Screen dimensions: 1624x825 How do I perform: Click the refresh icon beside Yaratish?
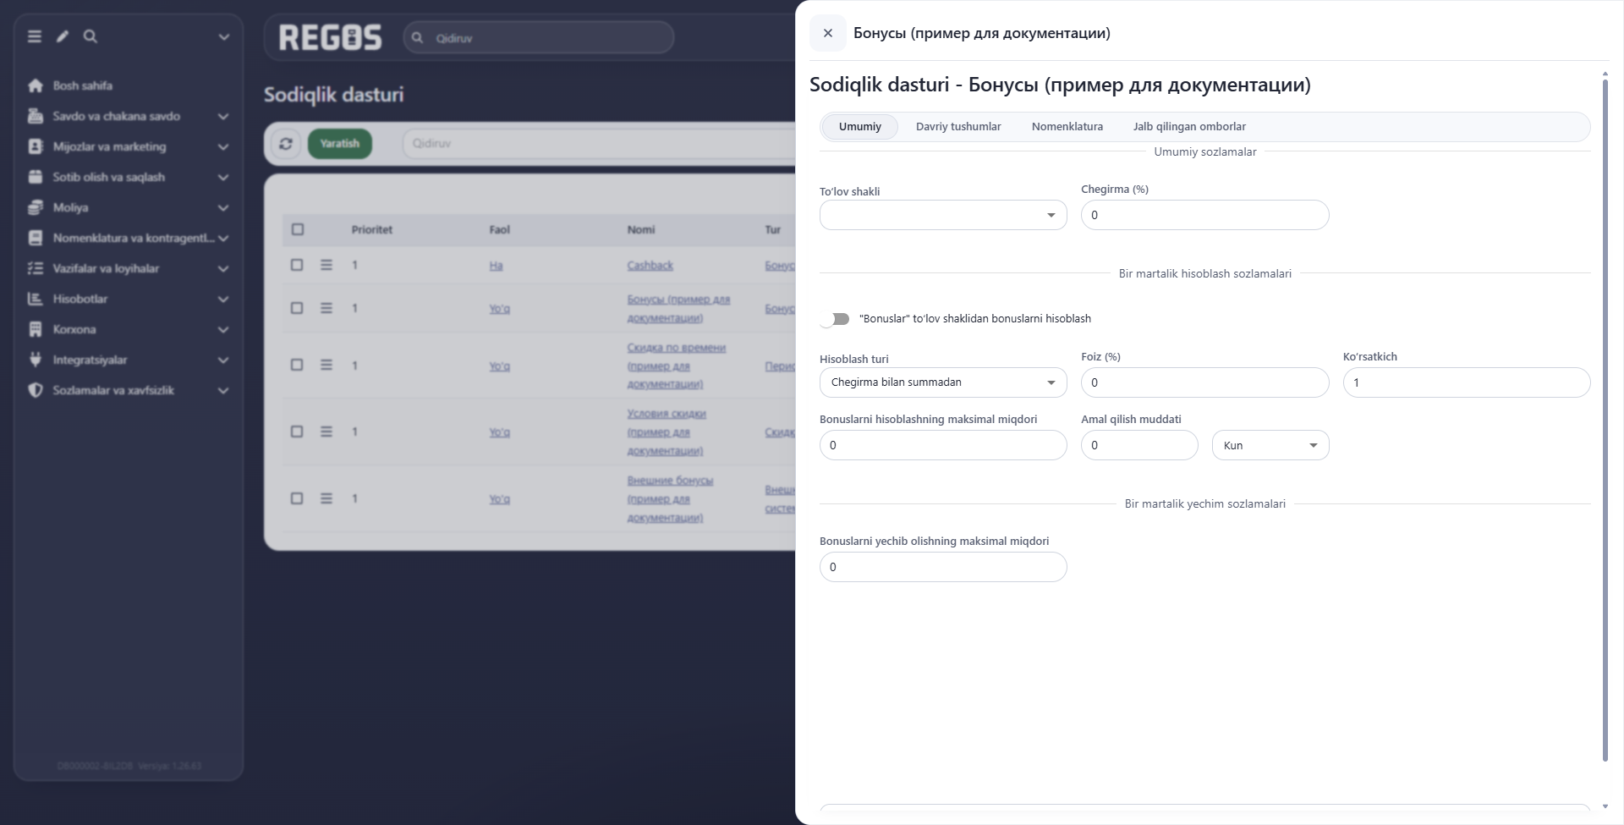(286, 144)
